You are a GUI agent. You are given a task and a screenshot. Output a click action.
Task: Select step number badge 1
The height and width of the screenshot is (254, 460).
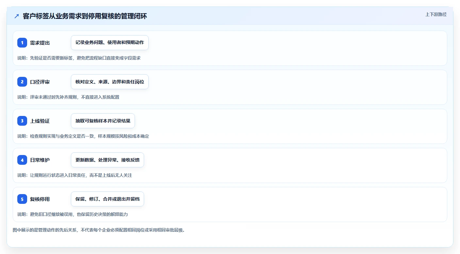[22, 43]
